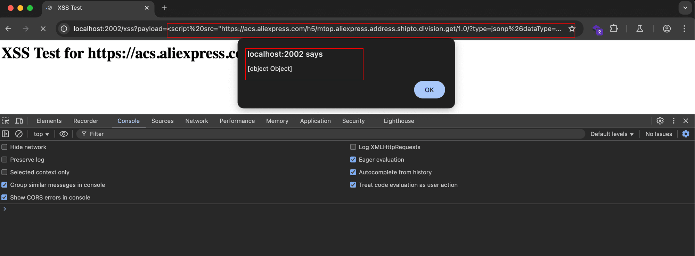This screenshot has width=695, height=256.
Task: Enable the Hide network checkbox
Action: (5, 147)
